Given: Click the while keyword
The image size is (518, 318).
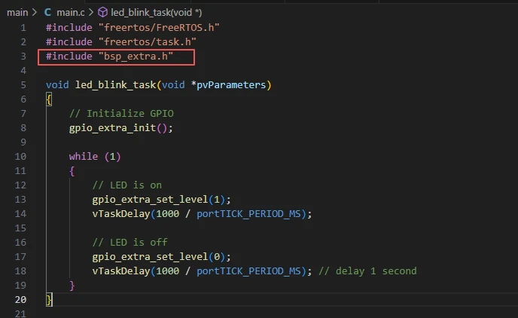Looking at the screenshot, I should 83,156.
